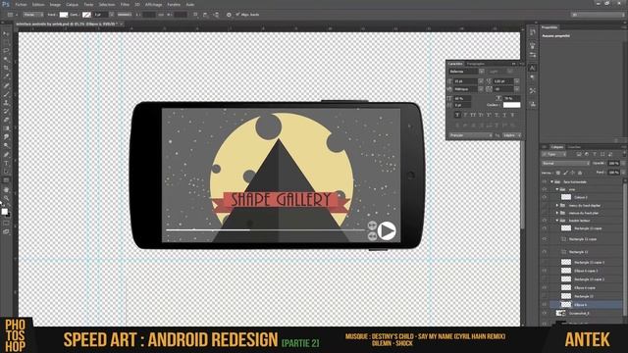Select the Rectangle shape tool
The height and width of the screenshot is (353, 628).
click(x=6, y=180)
